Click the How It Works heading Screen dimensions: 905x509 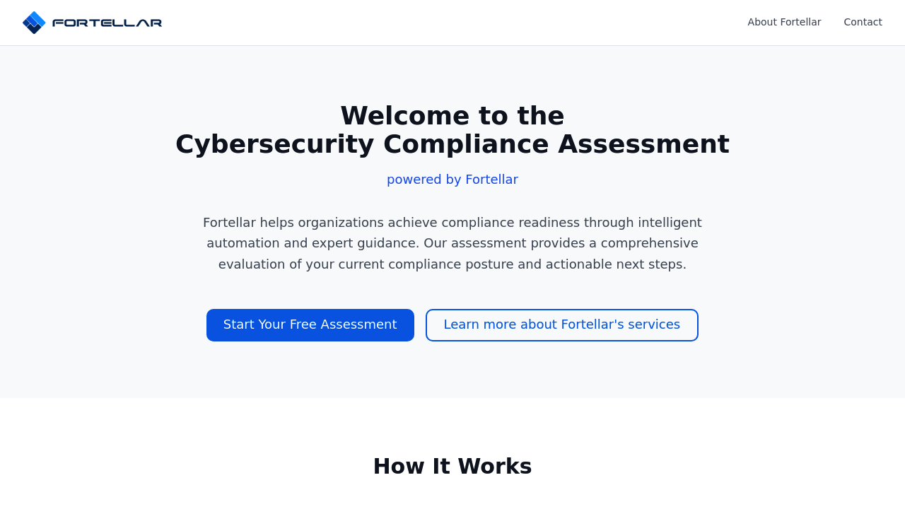tap(452, 466)
